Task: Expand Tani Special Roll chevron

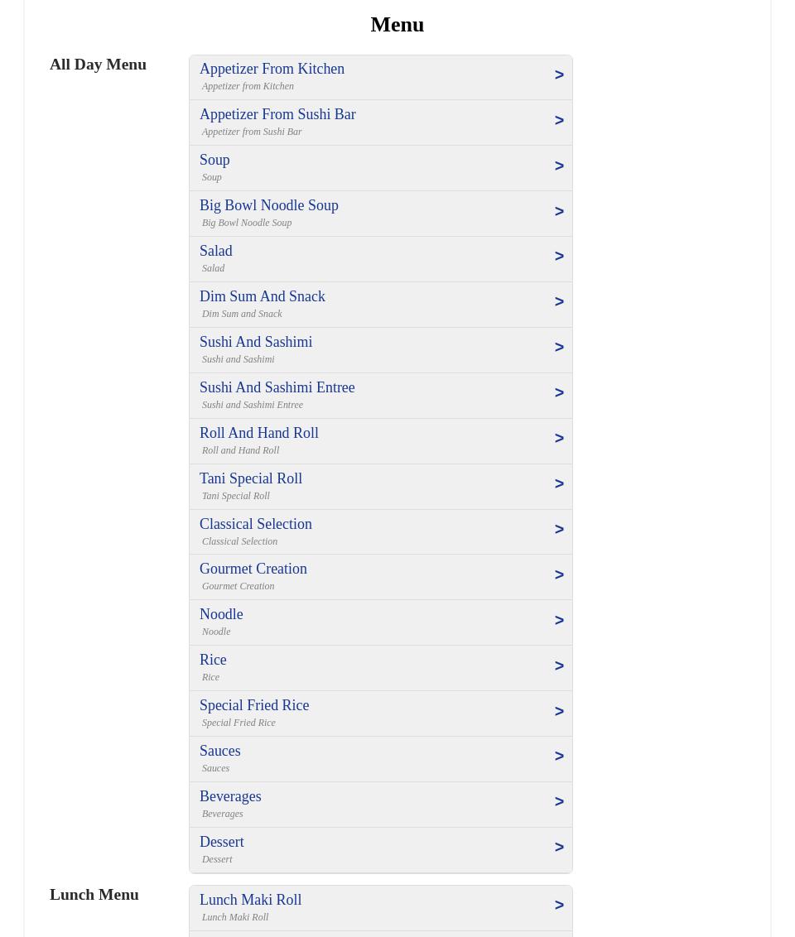Action: click(x=559, y=484)
